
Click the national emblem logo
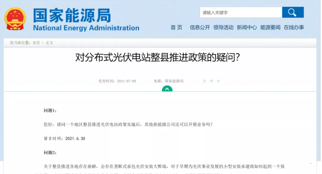(15, 18)
